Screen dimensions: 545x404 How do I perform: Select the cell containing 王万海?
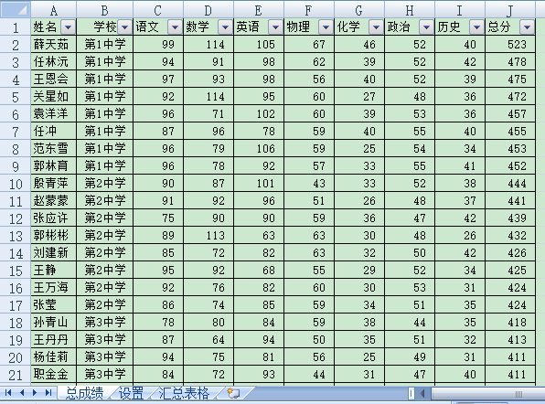click(x=54, y=287)
